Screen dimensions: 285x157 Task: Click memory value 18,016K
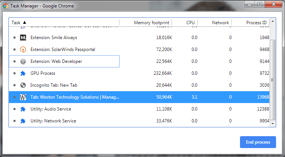[164, 38]
